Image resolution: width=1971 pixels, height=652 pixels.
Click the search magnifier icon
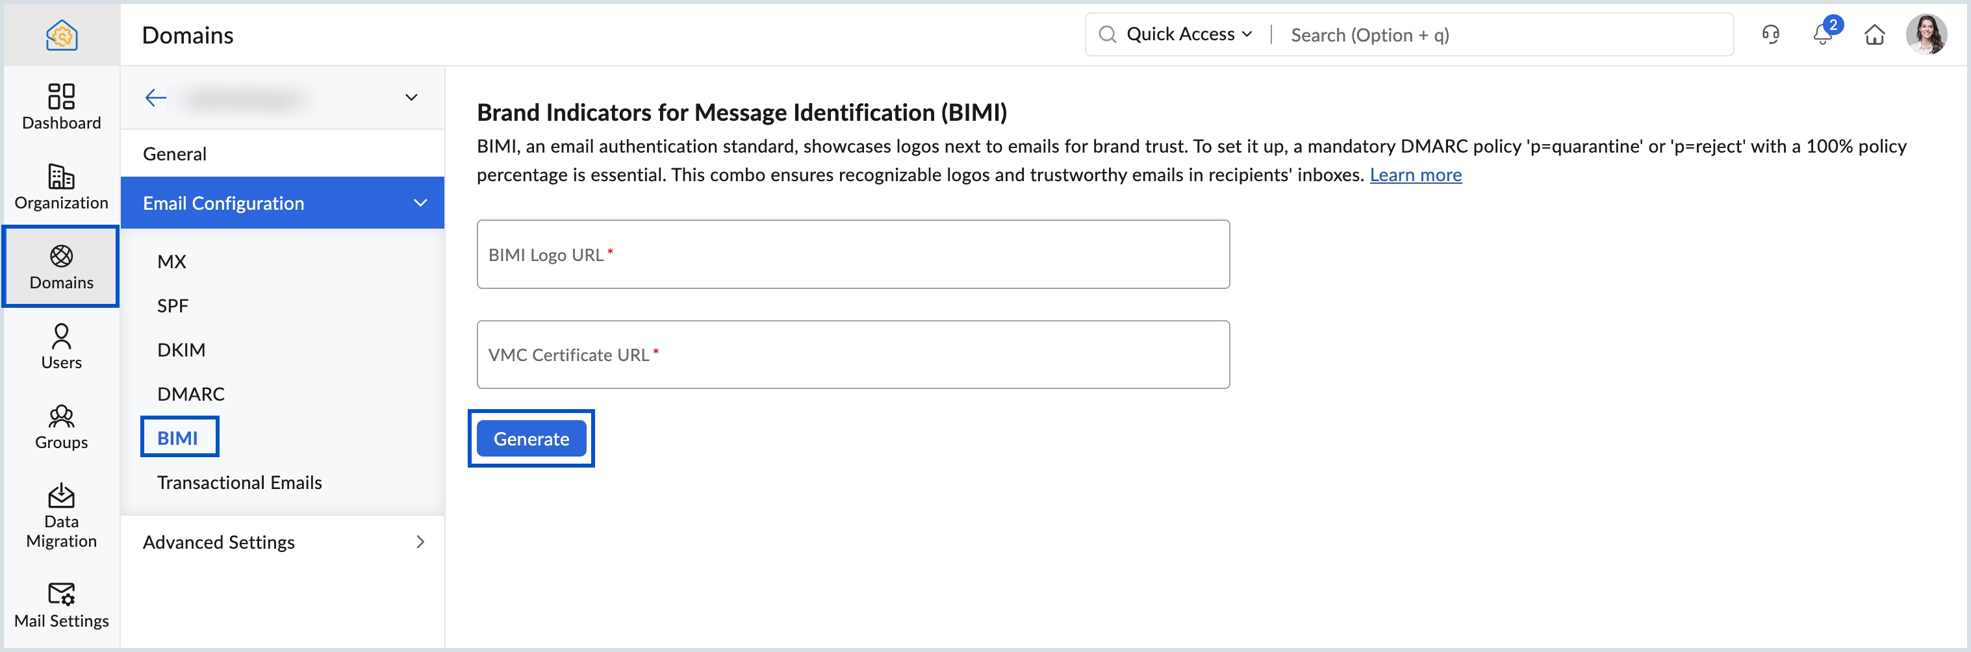1106,34
